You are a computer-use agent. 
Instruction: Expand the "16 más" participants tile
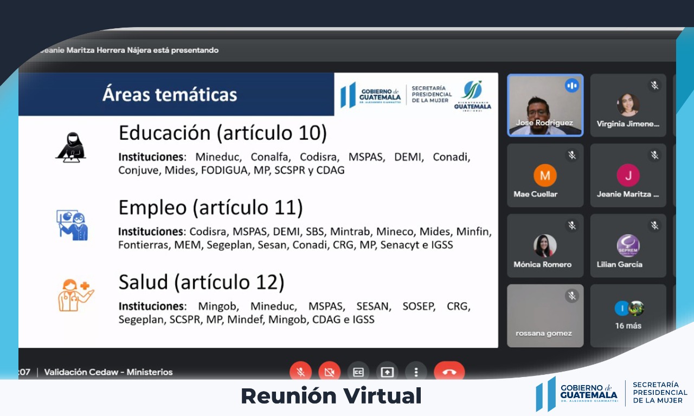[628, 315]
